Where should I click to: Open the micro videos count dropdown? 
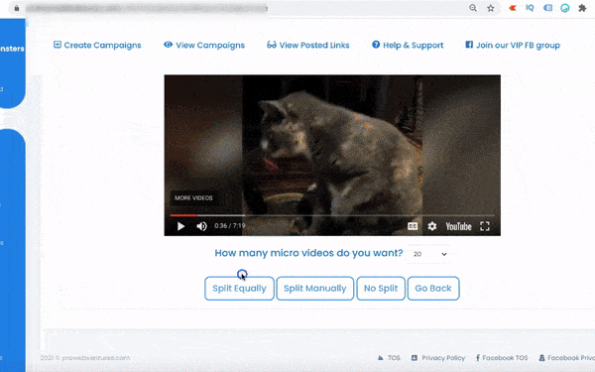pos(428,254)
